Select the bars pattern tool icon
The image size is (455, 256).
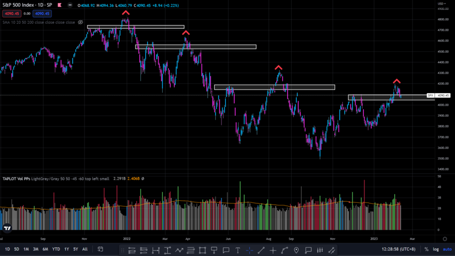320,250
